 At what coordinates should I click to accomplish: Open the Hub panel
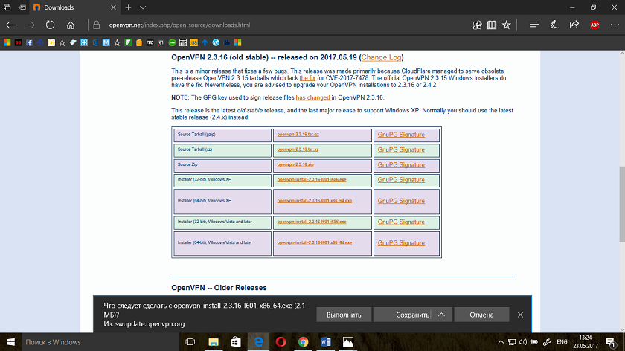[x=534, y=25]
